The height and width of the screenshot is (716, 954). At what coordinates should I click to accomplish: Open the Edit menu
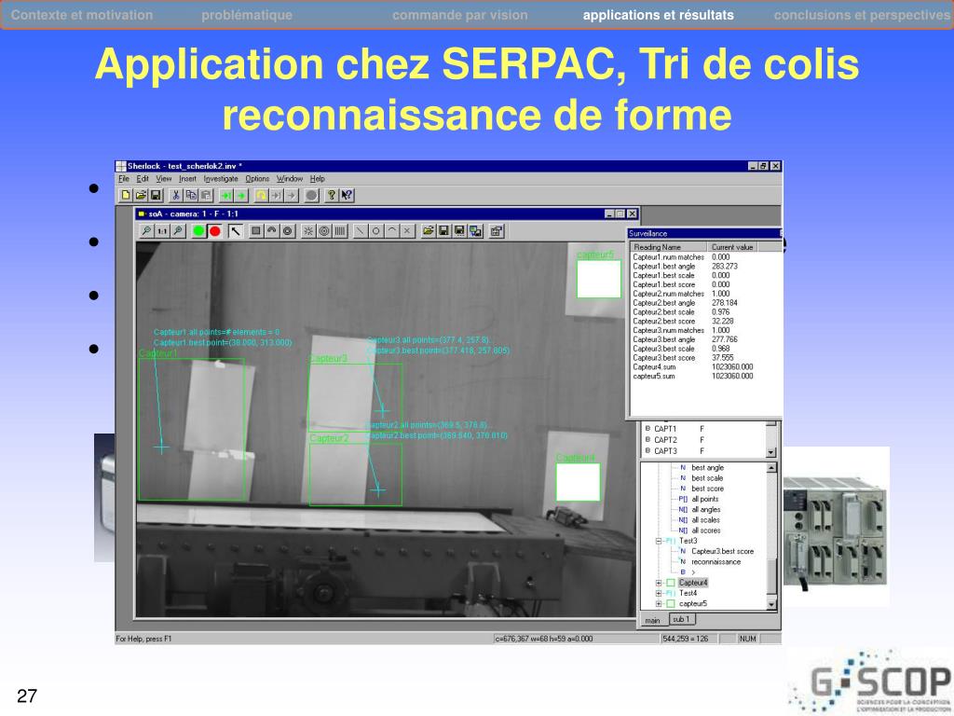pyautogui.click(x=143, y=179)
